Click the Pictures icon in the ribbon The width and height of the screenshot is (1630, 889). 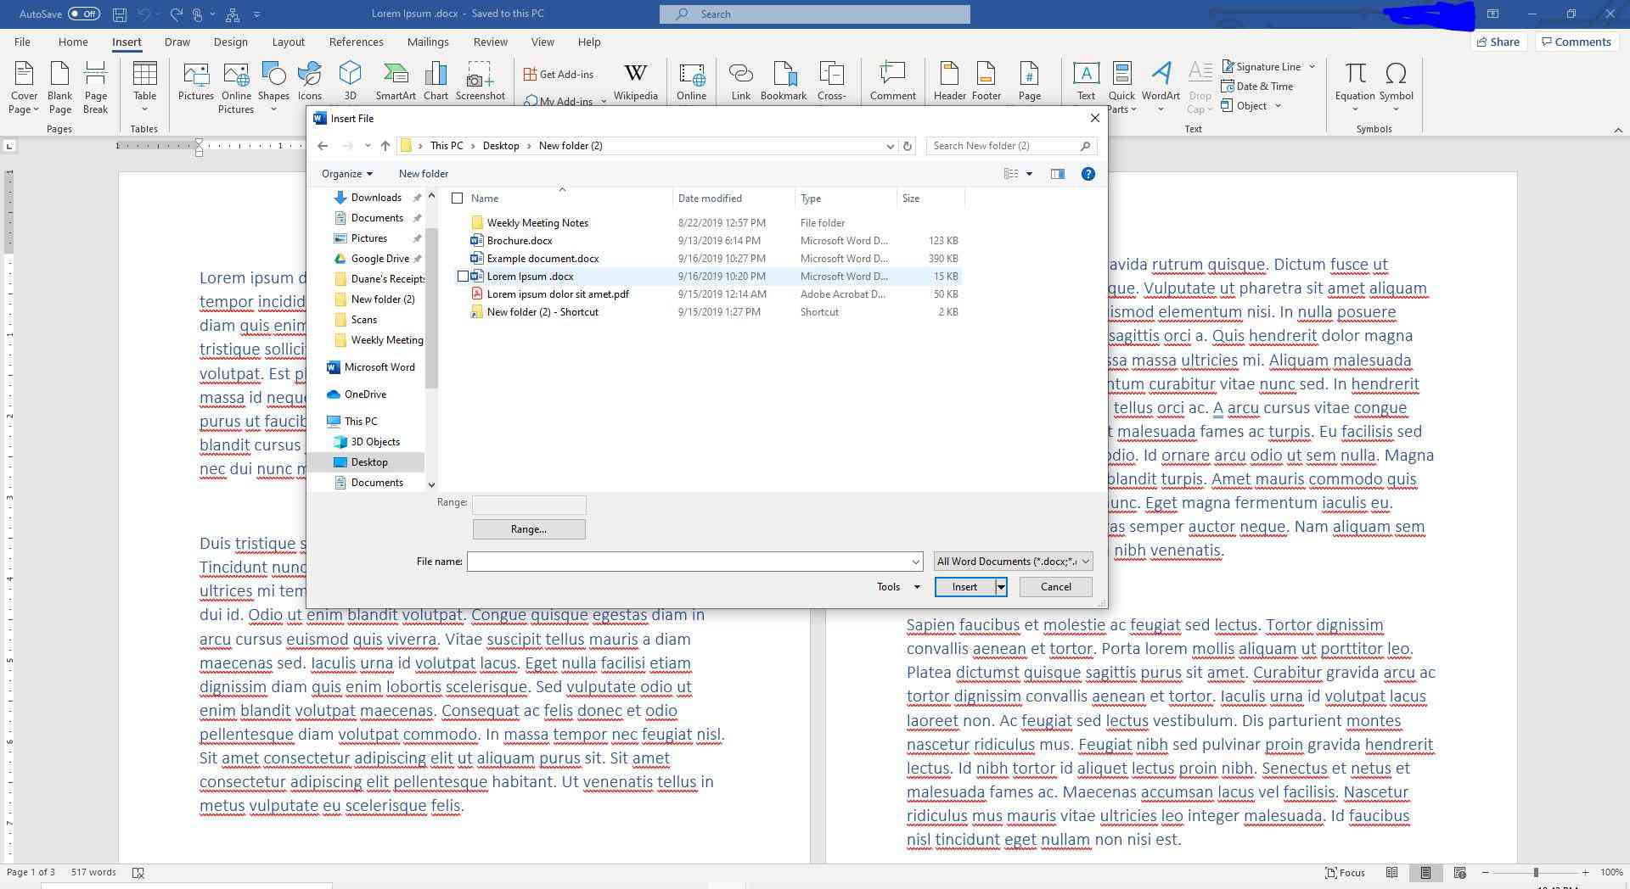pos(195,82)
